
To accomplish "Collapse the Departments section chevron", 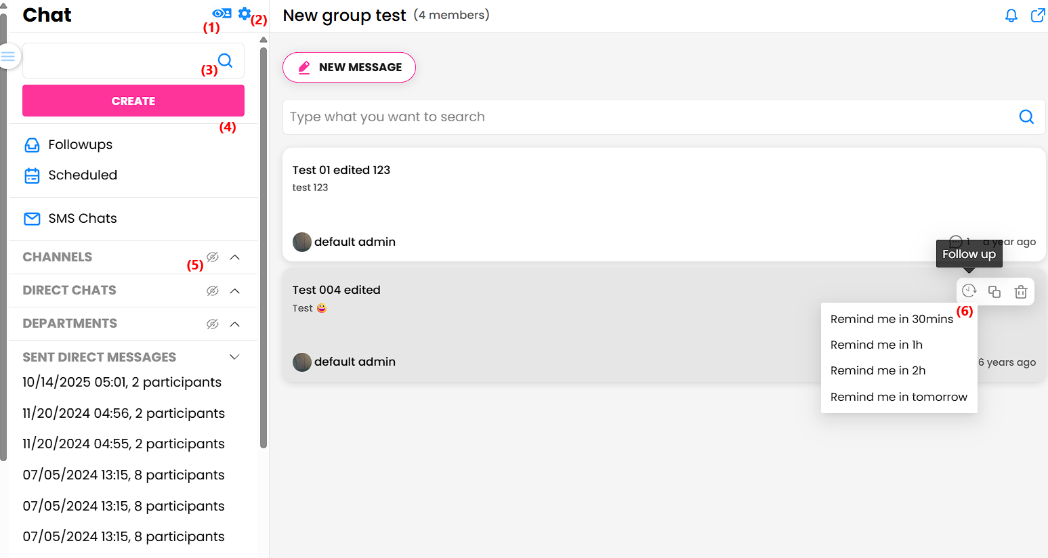I will click(x=235, y=324).
